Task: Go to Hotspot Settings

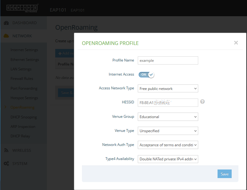Action: [24, 98]
